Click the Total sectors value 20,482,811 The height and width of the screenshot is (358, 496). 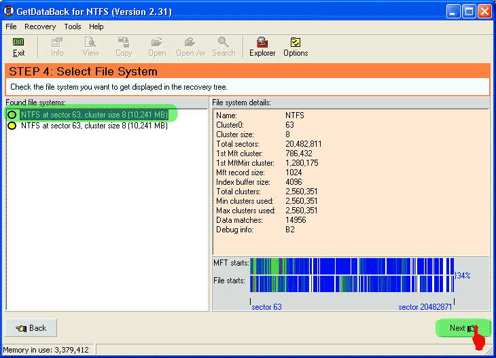[x=303, y=144]
